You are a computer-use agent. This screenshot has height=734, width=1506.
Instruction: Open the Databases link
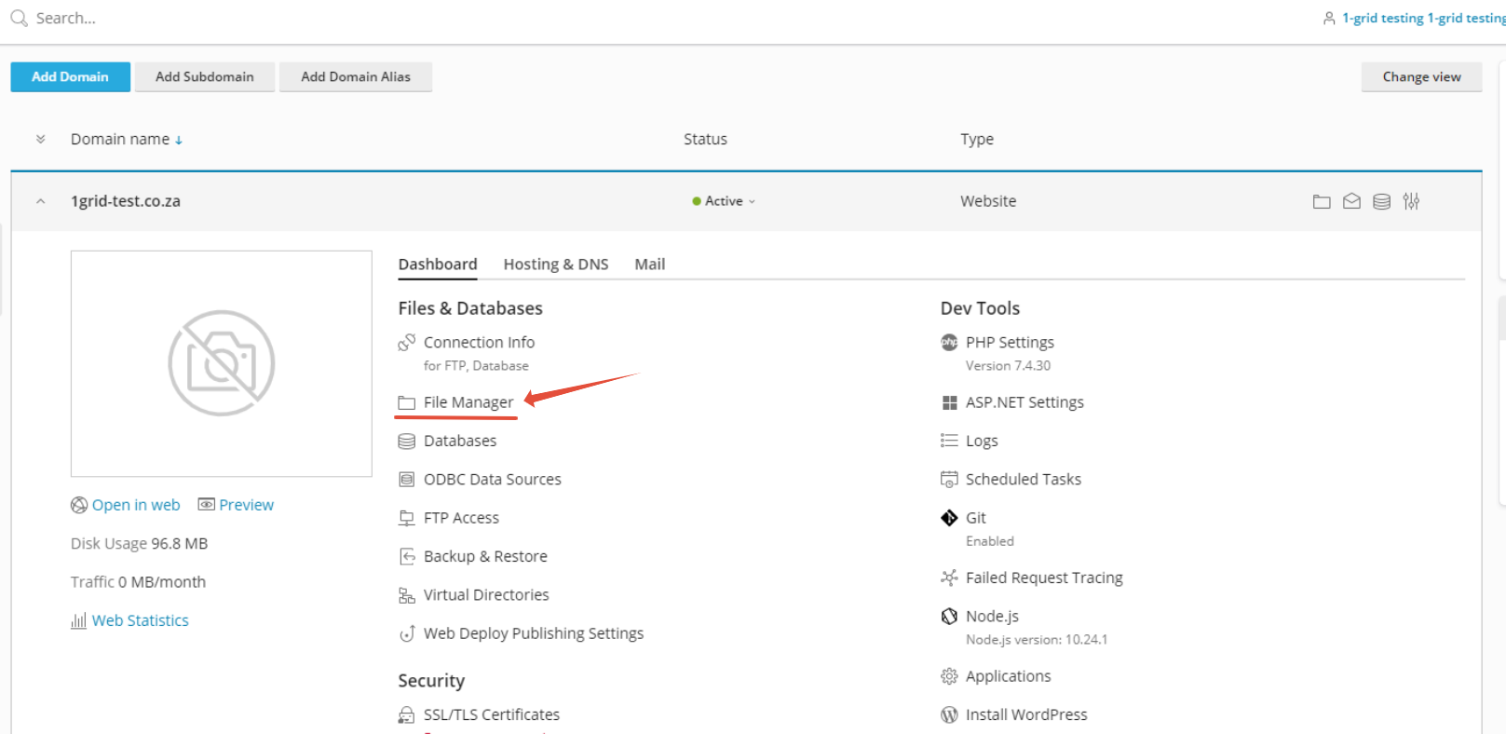pos(460,441)
